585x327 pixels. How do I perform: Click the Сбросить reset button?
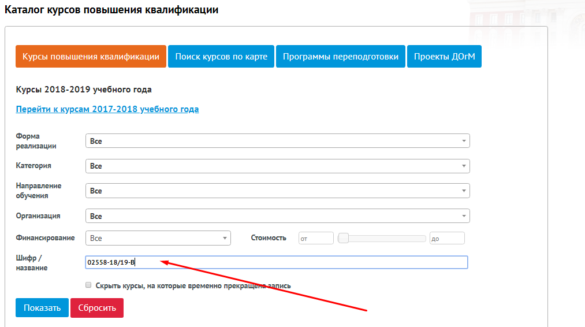[x=97, y=307]
